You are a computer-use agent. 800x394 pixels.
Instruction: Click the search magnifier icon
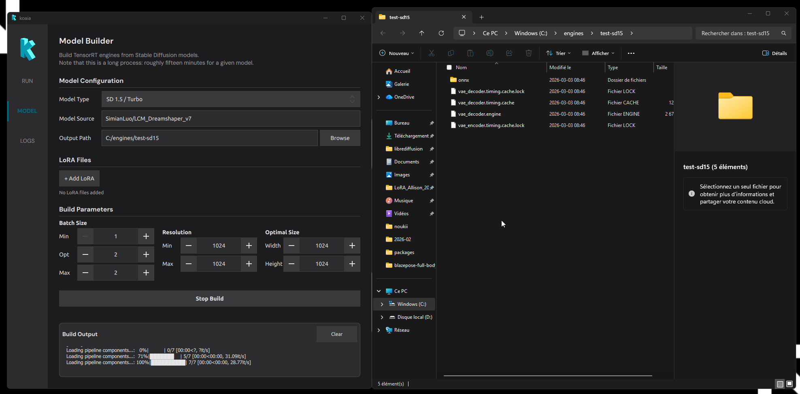pos(783,33)
